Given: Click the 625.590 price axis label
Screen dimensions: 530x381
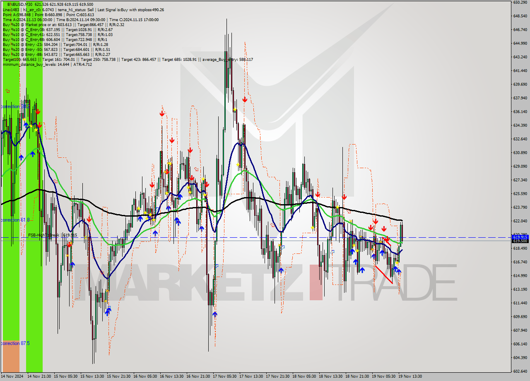Looking at the screenshot, I should click(x=520, y=194).
